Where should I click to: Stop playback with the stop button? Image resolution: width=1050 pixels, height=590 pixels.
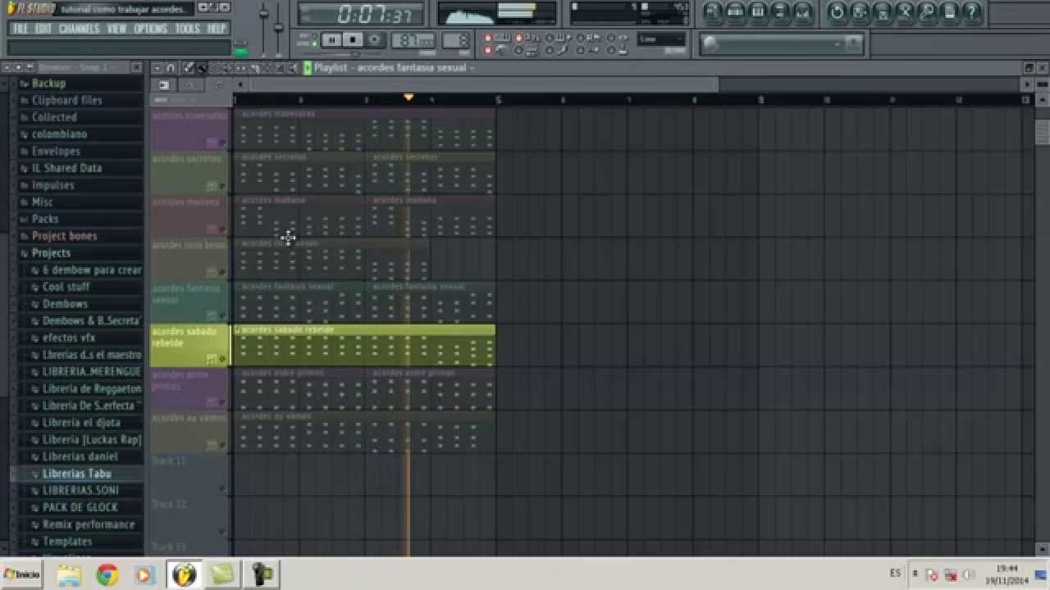tap(353, 39)
